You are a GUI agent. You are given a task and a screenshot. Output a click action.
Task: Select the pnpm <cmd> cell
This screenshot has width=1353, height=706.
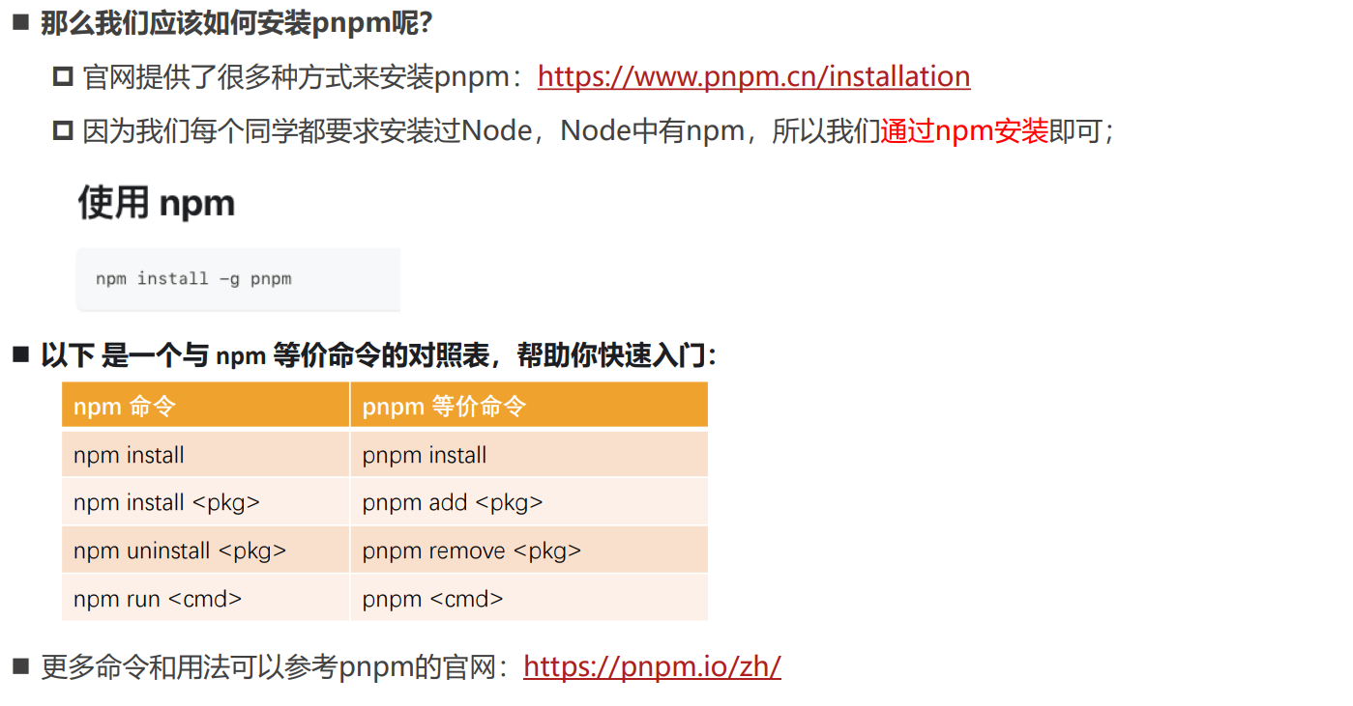pyautogui.click(x=529, y=598)
